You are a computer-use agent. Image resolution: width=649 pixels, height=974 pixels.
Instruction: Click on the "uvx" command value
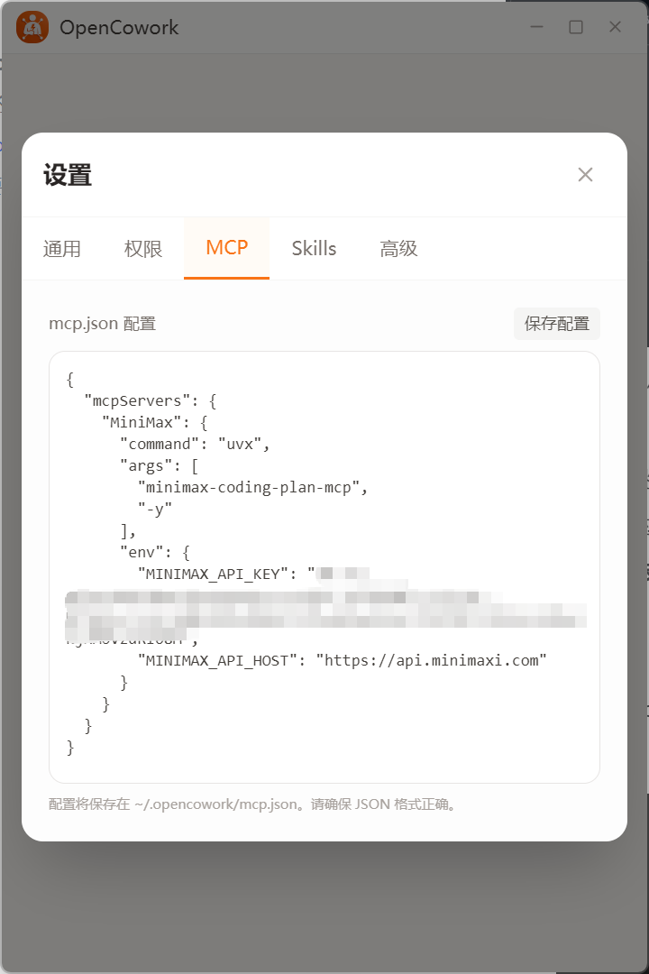point(240,444)
